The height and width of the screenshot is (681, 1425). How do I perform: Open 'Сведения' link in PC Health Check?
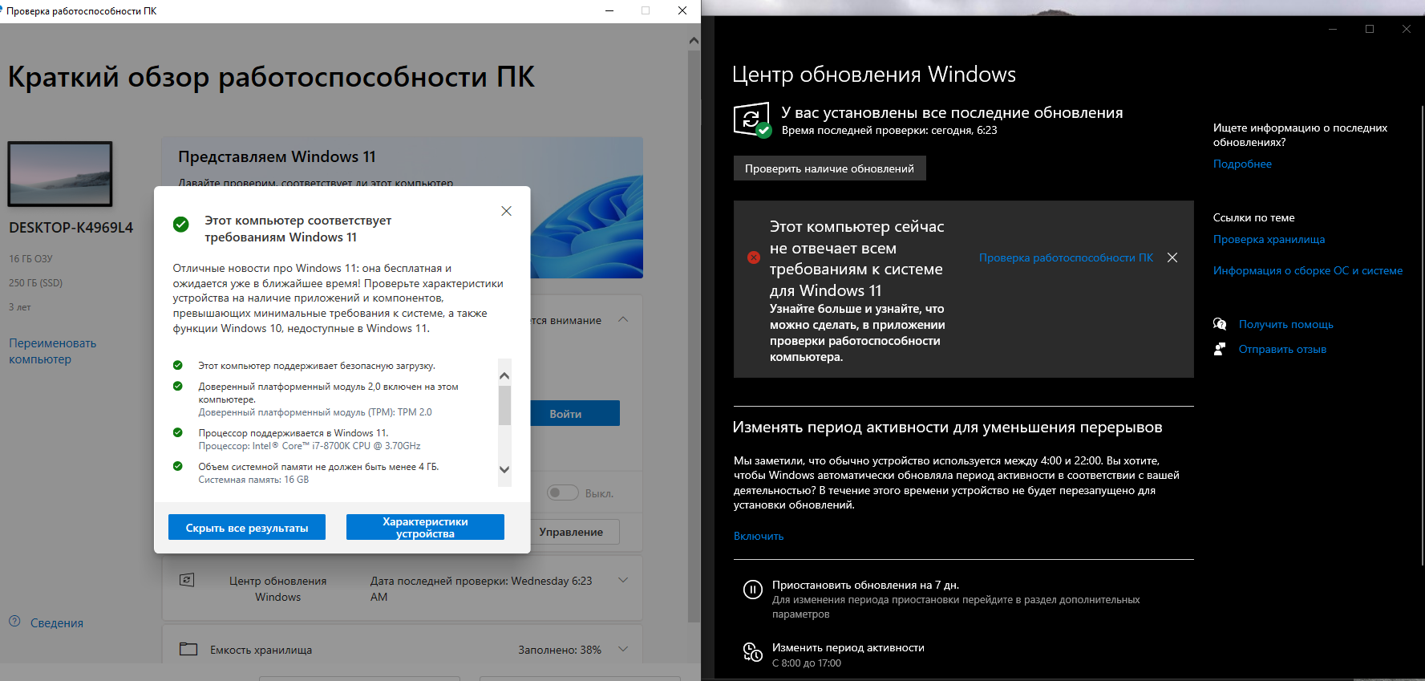[57, 623]
